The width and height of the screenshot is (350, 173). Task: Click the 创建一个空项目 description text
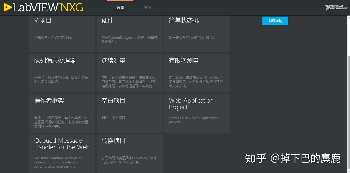113,118
